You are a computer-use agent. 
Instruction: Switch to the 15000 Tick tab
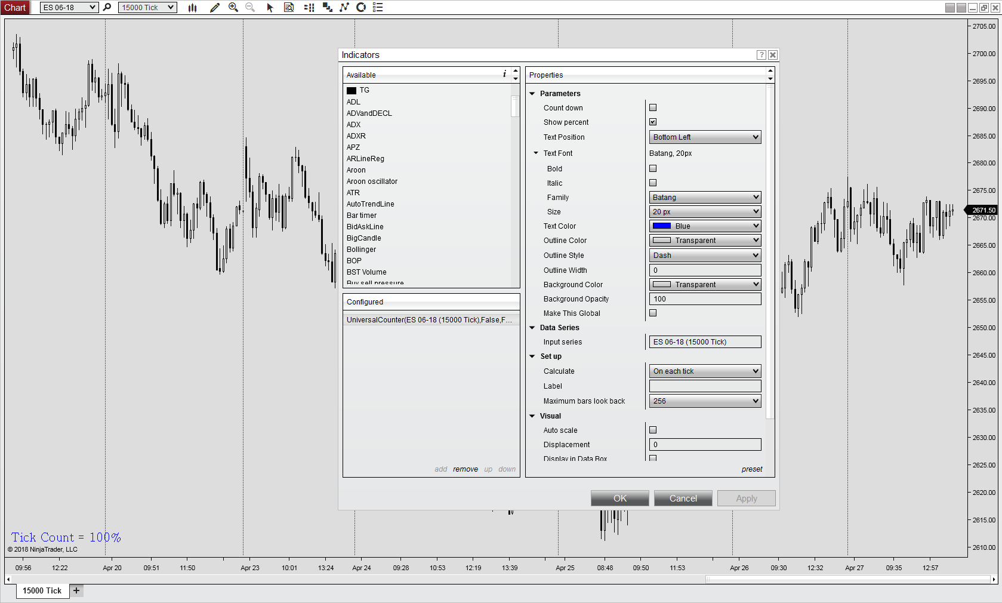42,590
